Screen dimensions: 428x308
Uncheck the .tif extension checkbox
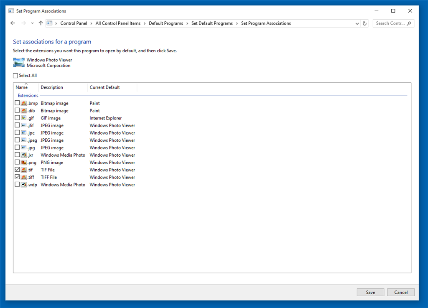[17, 169]
